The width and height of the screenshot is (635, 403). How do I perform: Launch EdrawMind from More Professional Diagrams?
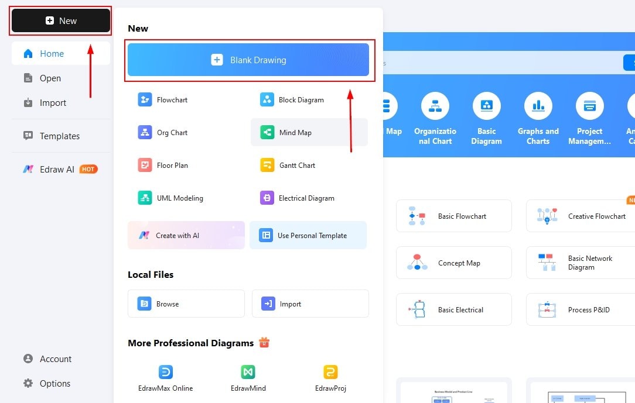pos(247,377)
